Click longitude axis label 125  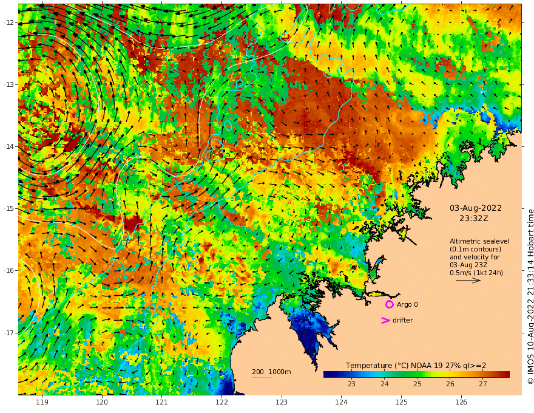coord(402,403)
